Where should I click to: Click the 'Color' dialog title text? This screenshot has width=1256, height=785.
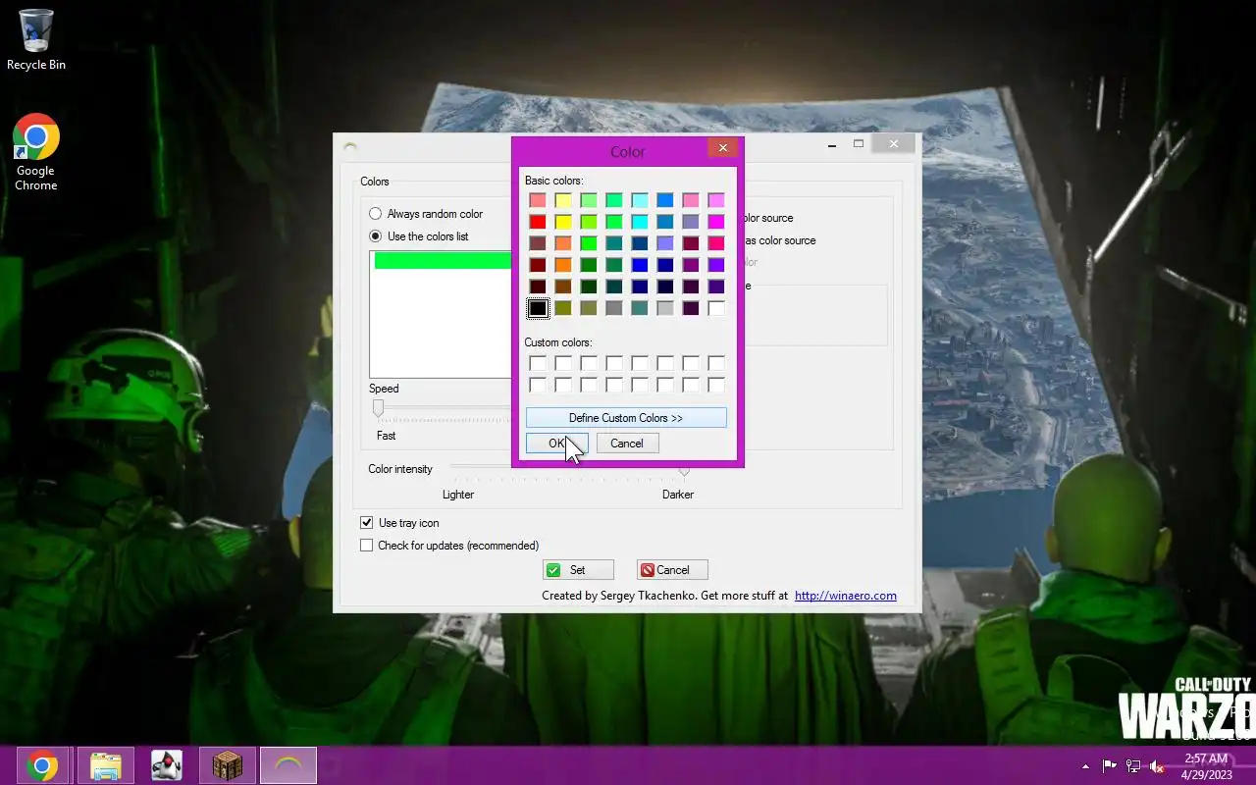pyautogui.click(x=628, y=152)
